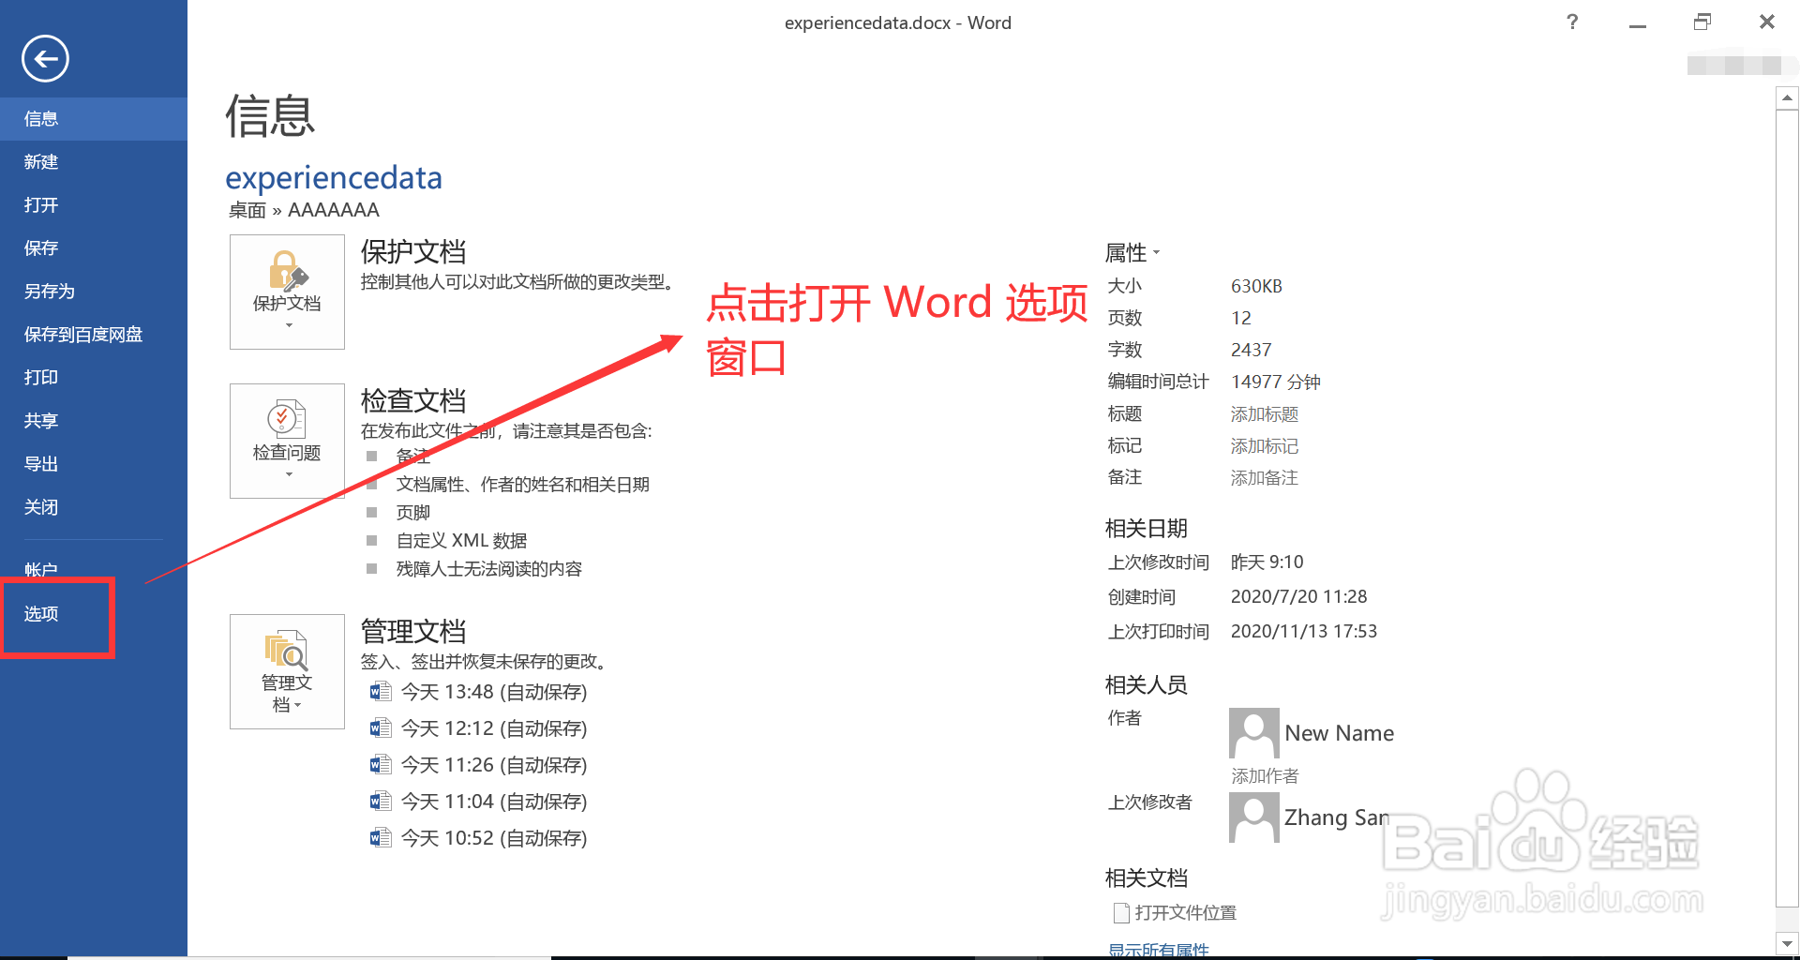Screen dimensions: 1800x960
Task: Click Word file icon beside 今天 11:26
Action: 381,765
